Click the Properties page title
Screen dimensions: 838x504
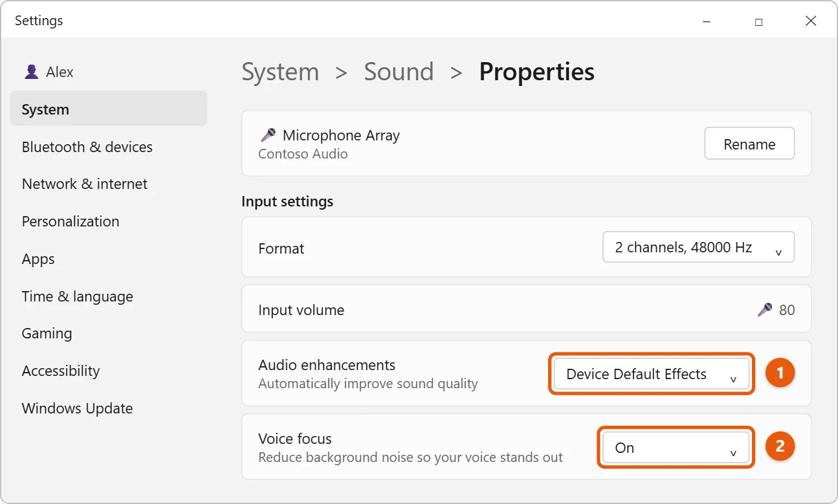click(536, 72)
